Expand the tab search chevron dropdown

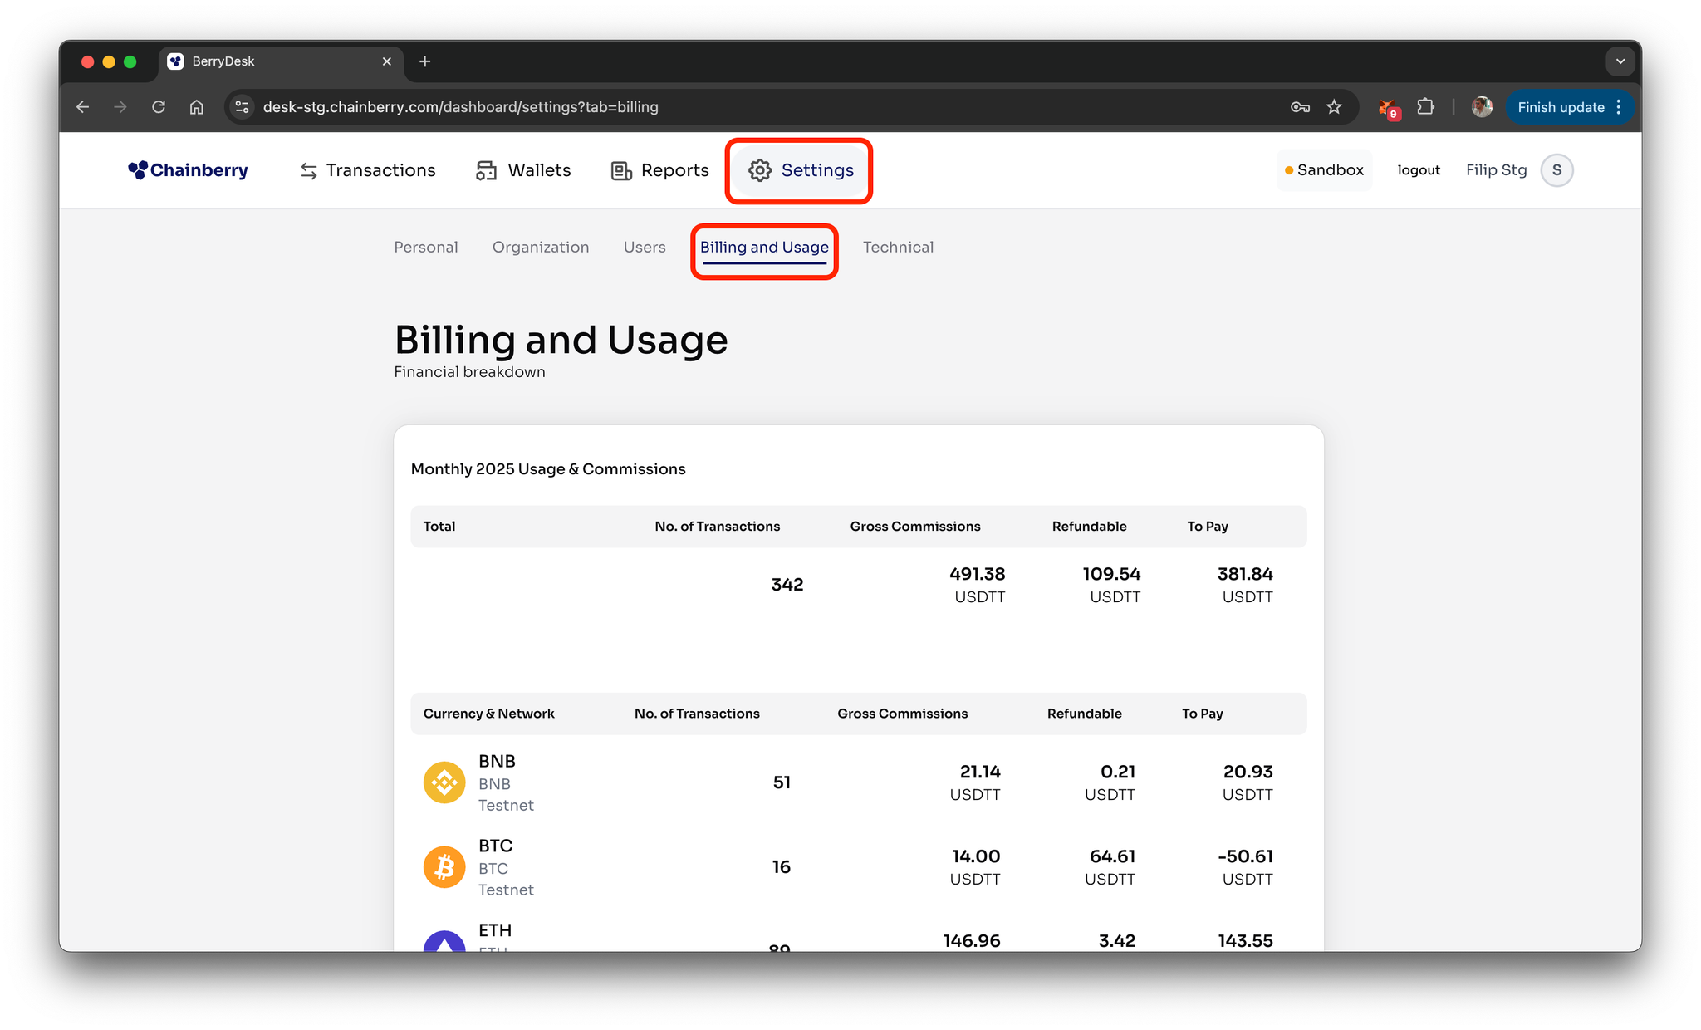[1620, 61]
